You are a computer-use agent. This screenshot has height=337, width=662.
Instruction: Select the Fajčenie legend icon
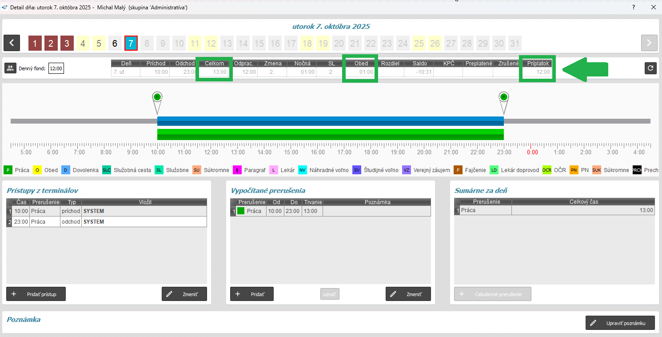458,170
